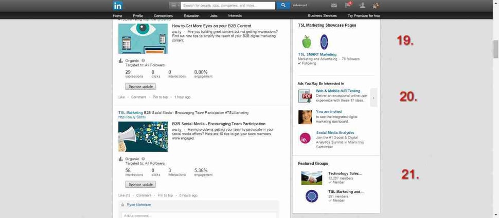This screenshot has width=499, height=218.
Task: Open the Jobs menu item
Action: tap(214, 15)
